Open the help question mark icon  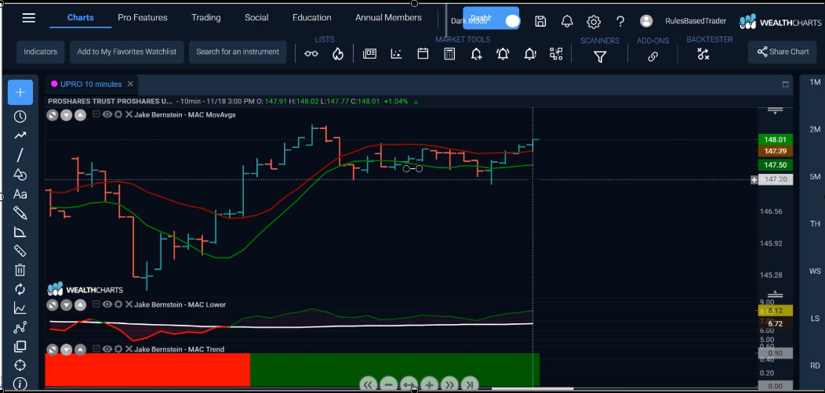620,22
